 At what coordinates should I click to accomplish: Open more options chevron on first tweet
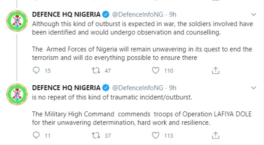pyautogui.click(x=254, y=15)
